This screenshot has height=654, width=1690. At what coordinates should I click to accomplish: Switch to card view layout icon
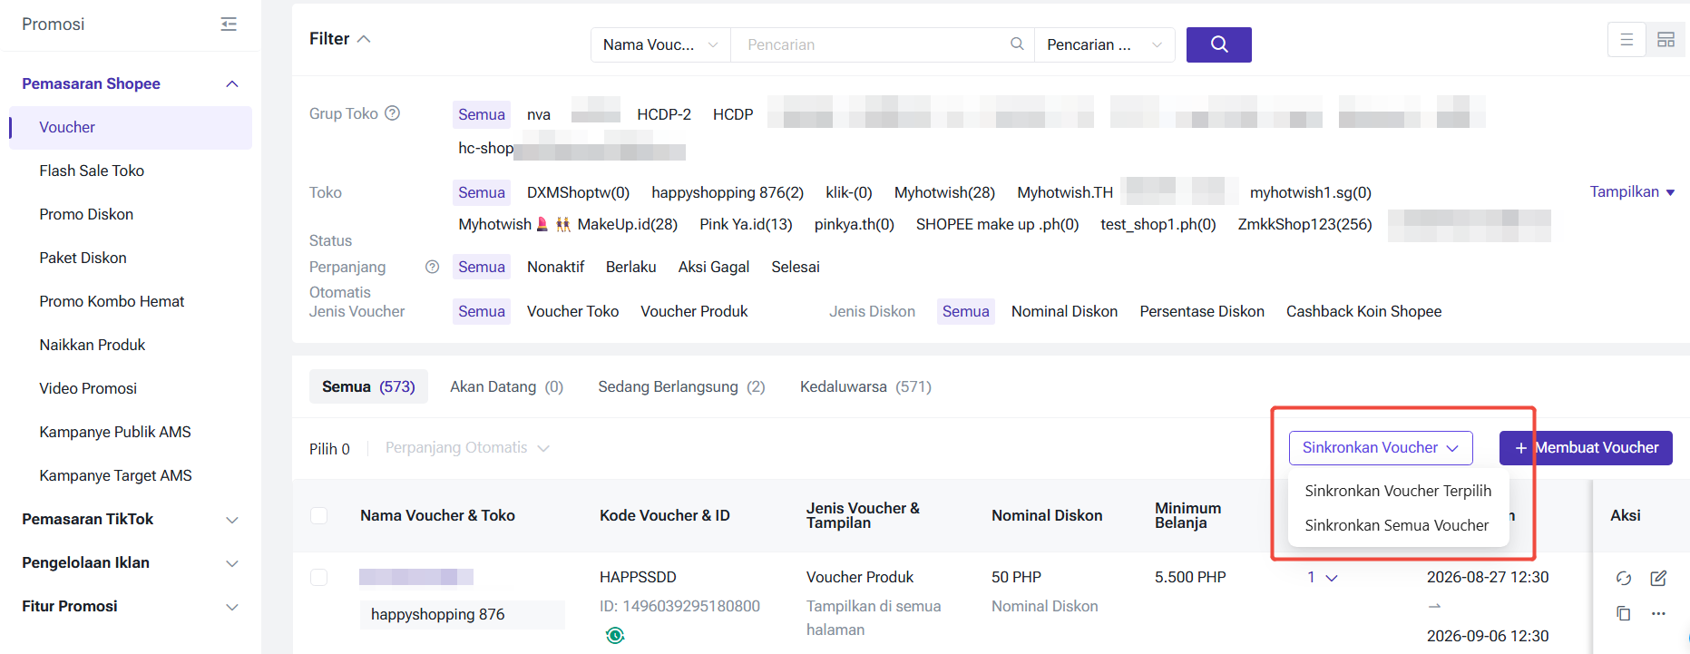pyautogui.click(x=1666, y=40)
